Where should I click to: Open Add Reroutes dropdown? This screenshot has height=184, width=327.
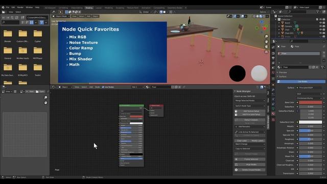pos(250,127)
